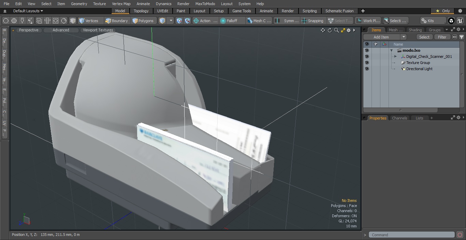Switch to the UVEdit layout tab
Image resolution: width=466 pixels, height=240 pixels.
click(x=163, y=11)
